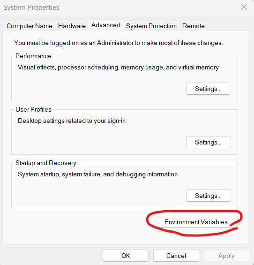
Task: Open Startup and Recovery Settings button
Action: click(x=209, y=196)
